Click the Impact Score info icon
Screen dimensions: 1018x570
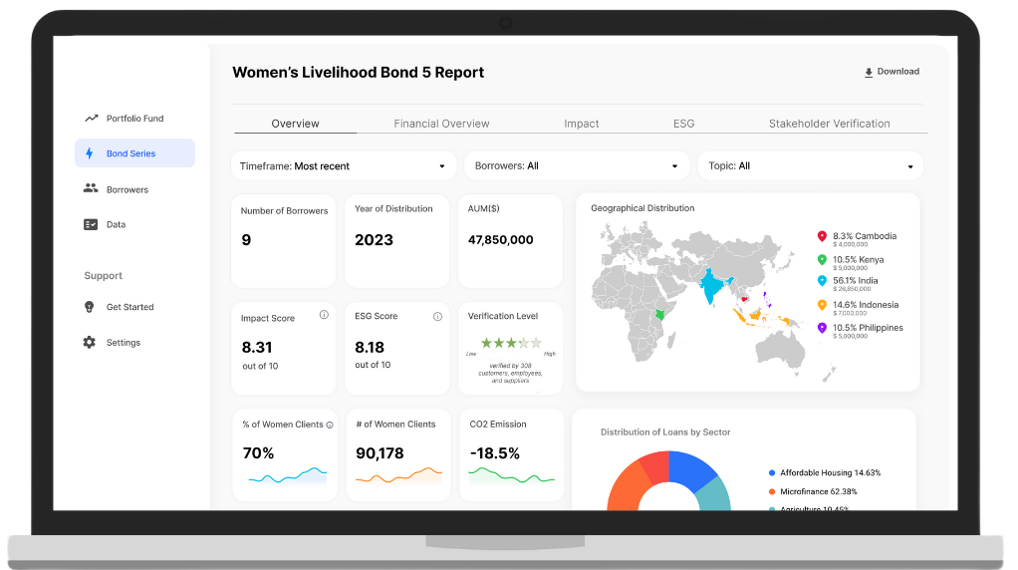tap(324, 315)
